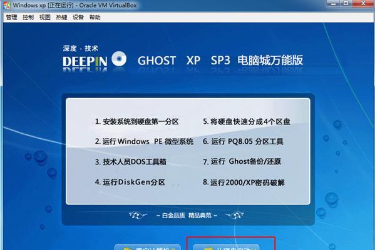This screenshot has height=250, width=375.
Task: Select option 1 安装系统到硬盘第一分区
Action: pyautogui.click(x=137, y=121)
